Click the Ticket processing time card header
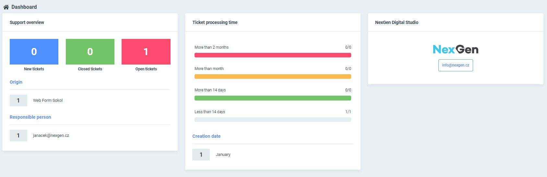The width and height of the screenshot is (547, 177). [x=215, y=22]
